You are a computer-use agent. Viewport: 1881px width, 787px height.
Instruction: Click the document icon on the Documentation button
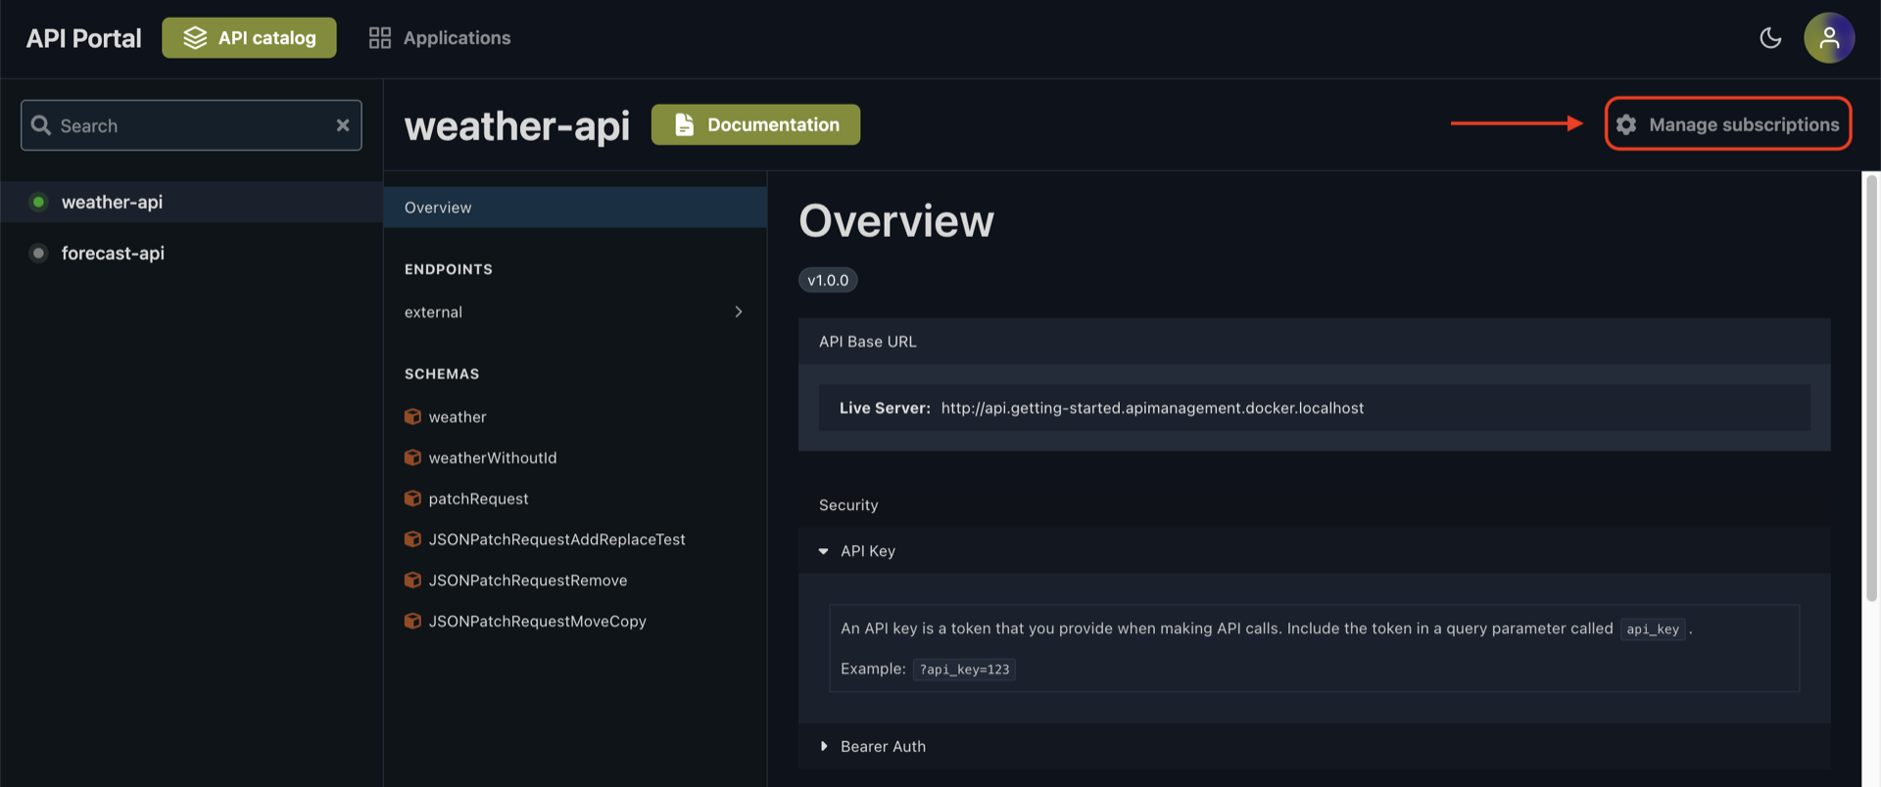[684, 125]
